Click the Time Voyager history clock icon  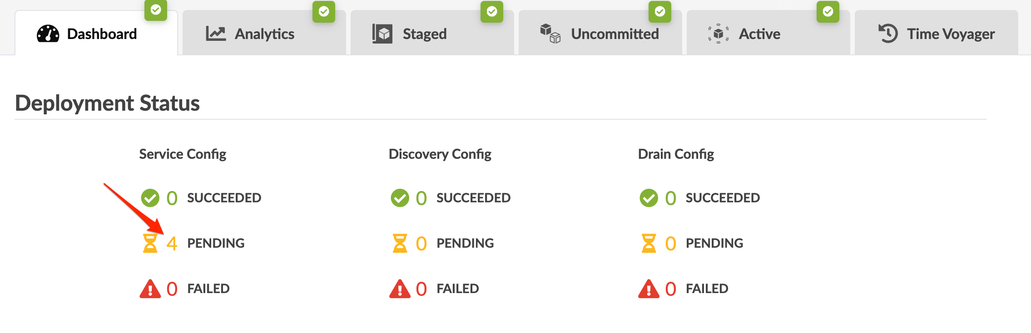point(888,34)
